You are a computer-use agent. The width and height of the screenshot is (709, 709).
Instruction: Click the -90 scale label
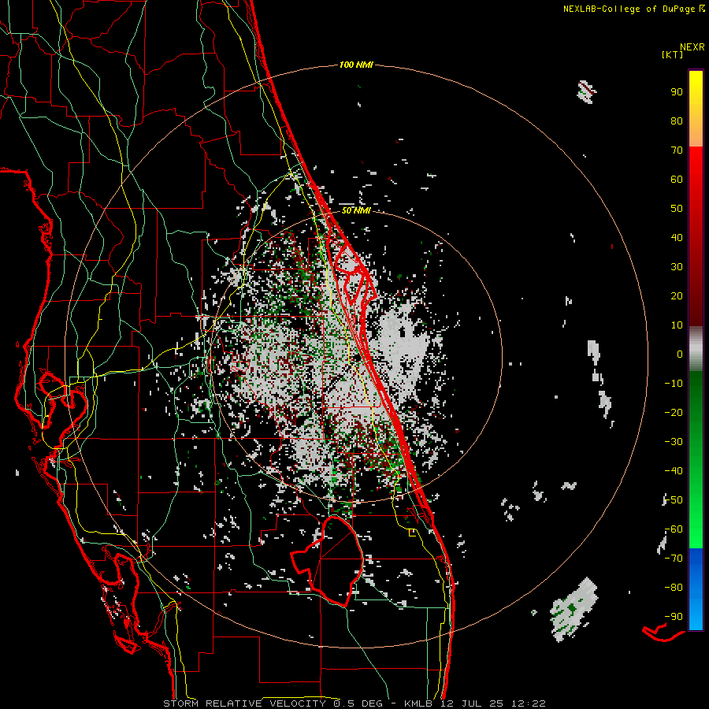point(674,617)
